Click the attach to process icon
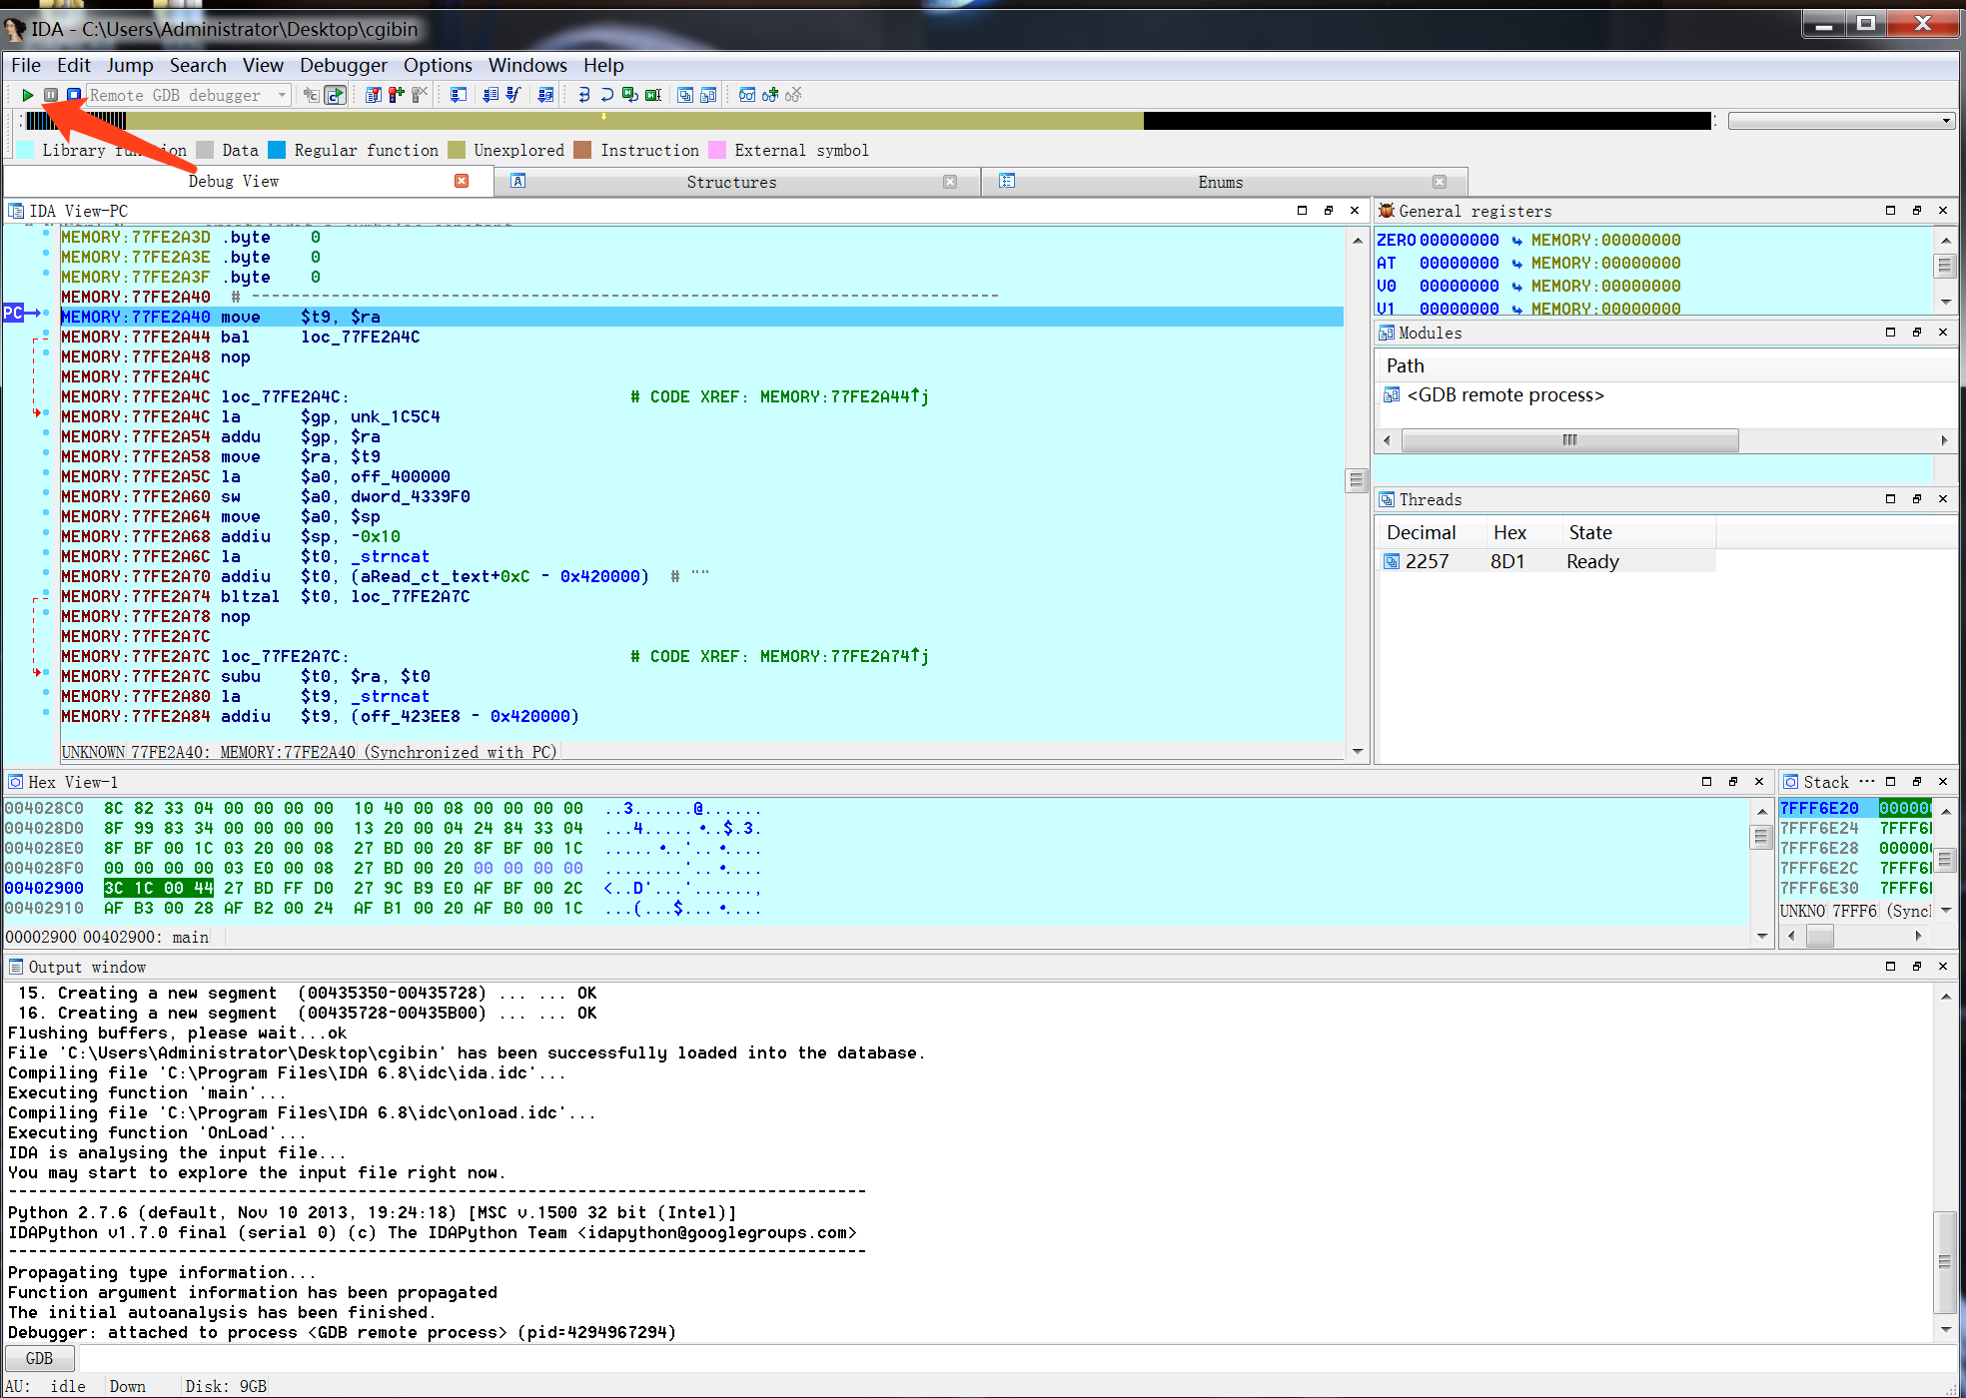 tap(311, 95)
